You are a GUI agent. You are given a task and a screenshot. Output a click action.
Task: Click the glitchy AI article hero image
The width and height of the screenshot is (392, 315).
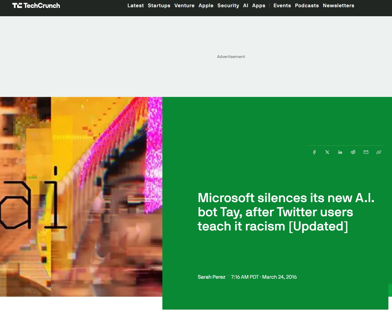pyautogui.click(x=81, y=197)
